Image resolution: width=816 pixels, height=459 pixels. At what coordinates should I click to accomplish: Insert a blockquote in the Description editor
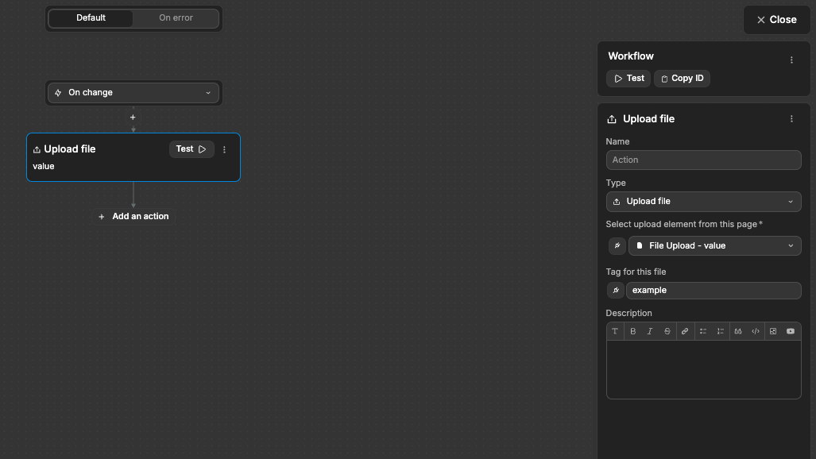coord(737,331)
